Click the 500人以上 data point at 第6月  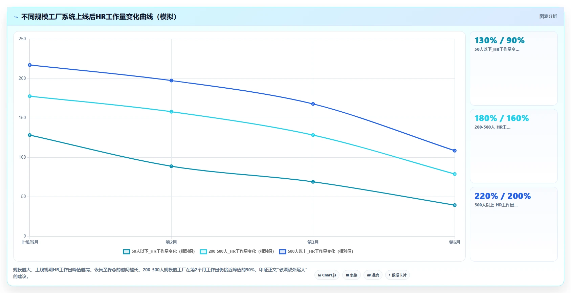(455, 151)
